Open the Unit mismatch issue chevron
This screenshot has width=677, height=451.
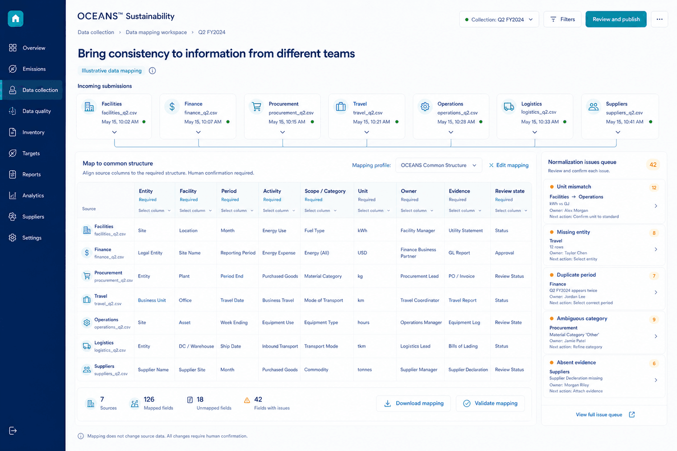point(656,206)
